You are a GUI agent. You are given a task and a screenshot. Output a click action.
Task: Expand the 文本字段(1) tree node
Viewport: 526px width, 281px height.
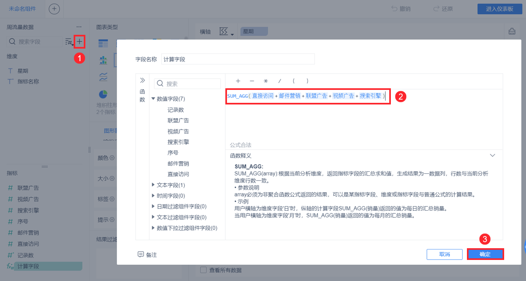153,185
